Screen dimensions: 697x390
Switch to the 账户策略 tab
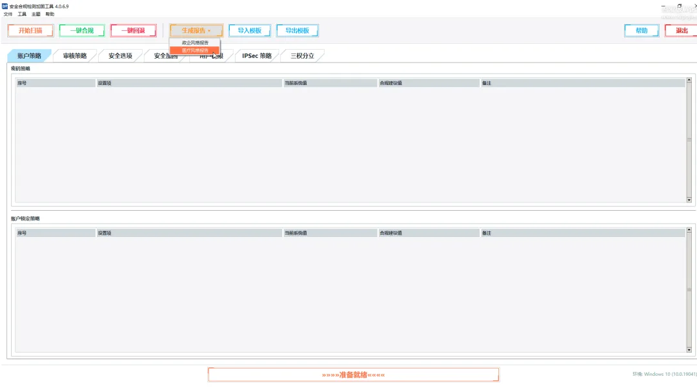(x=29, y=55)
